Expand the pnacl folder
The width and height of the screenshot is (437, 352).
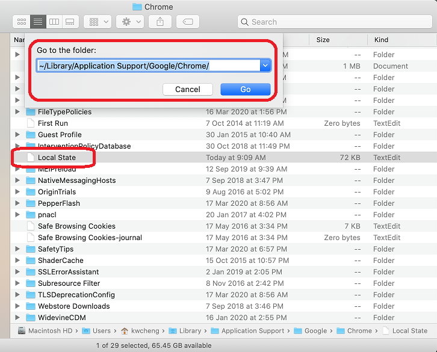[x=17, y=215]
